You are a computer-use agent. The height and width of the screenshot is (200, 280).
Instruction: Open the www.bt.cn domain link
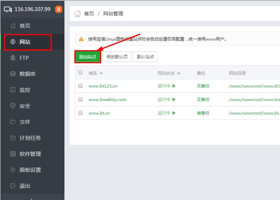(x=99, y=113)
